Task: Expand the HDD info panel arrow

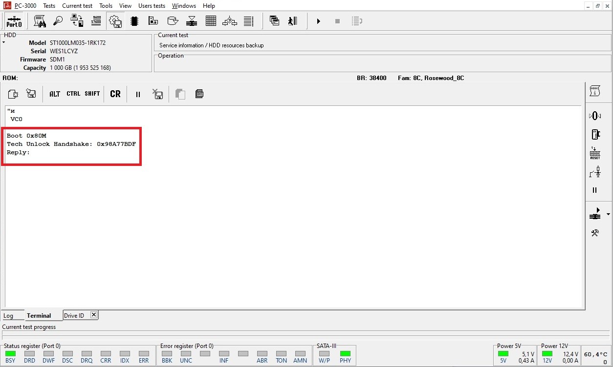Action: 3,42
